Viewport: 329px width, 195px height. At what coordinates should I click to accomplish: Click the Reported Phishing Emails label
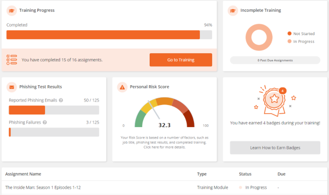pos(33,100)
